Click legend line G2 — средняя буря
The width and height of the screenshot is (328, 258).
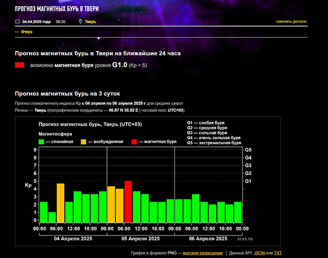[207, 128]
